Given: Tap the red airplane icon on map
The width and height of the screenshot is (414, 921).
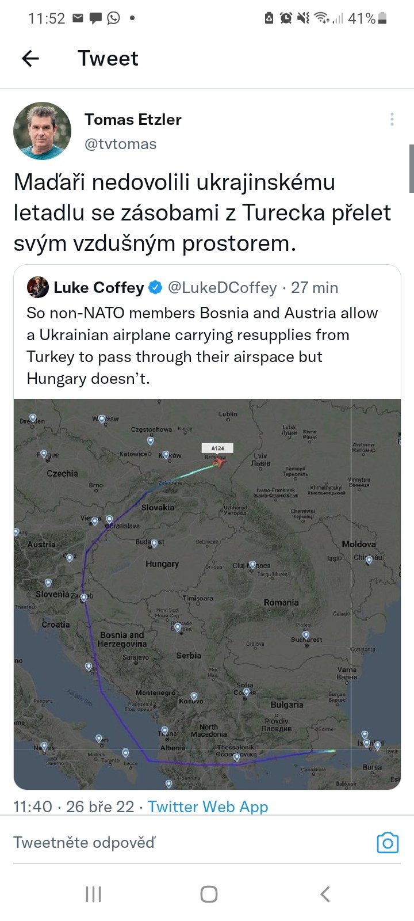Looking at the screenshot, I should pyautogui.click(x=220, y=461).
